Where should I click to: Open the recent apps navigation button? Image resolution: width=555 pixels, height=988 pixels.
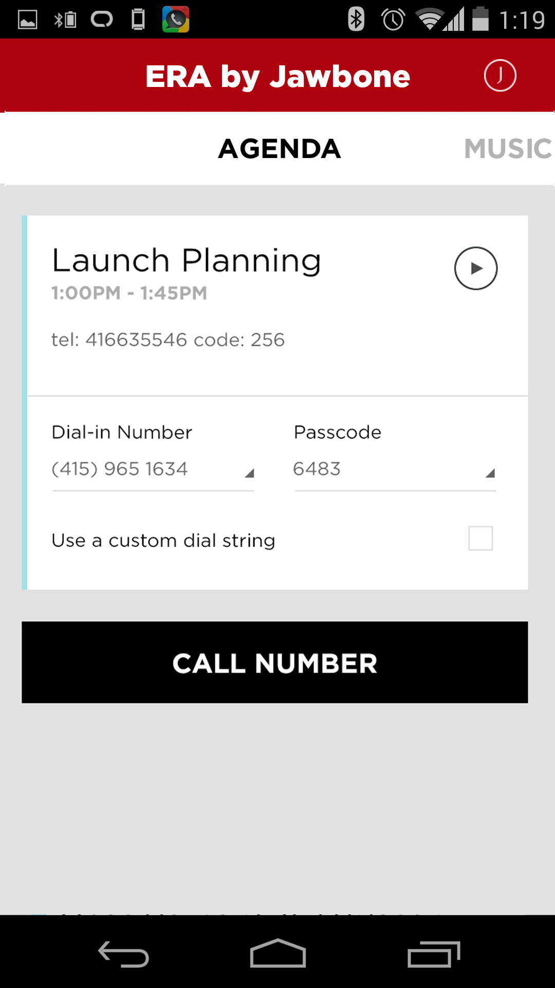(x=434, y=954)
